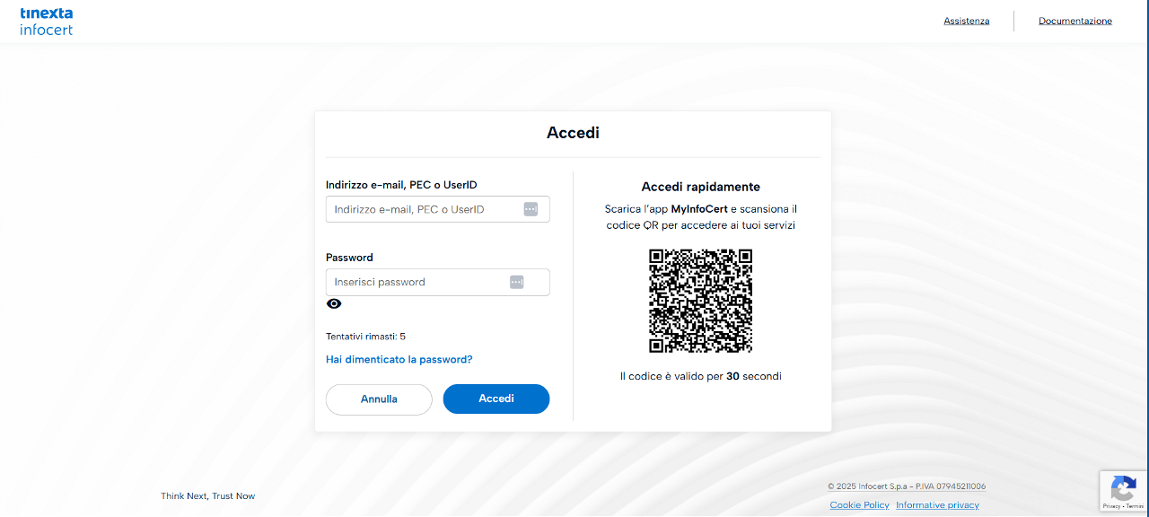This screenshot has width=1149, height=517.
Task: Click the Password field label
Action: (x=349, y=258)
